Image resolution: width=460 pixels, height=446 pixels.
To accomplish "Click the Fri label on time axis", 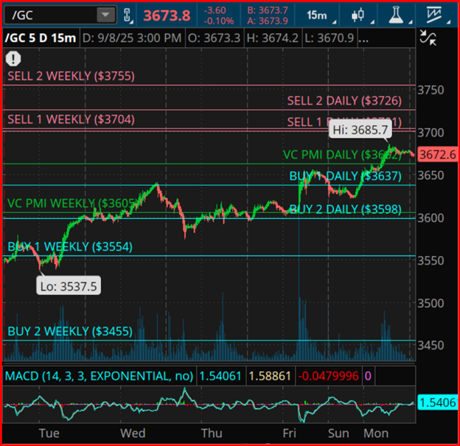I will point(290,433).
